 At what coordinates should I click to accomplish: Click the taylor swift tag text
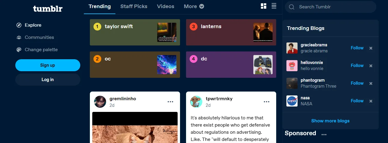(119, 26)
